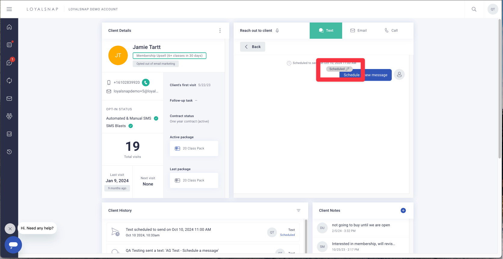Switch to the Call tab
503x259 pixels.
(x=391, y=31)
